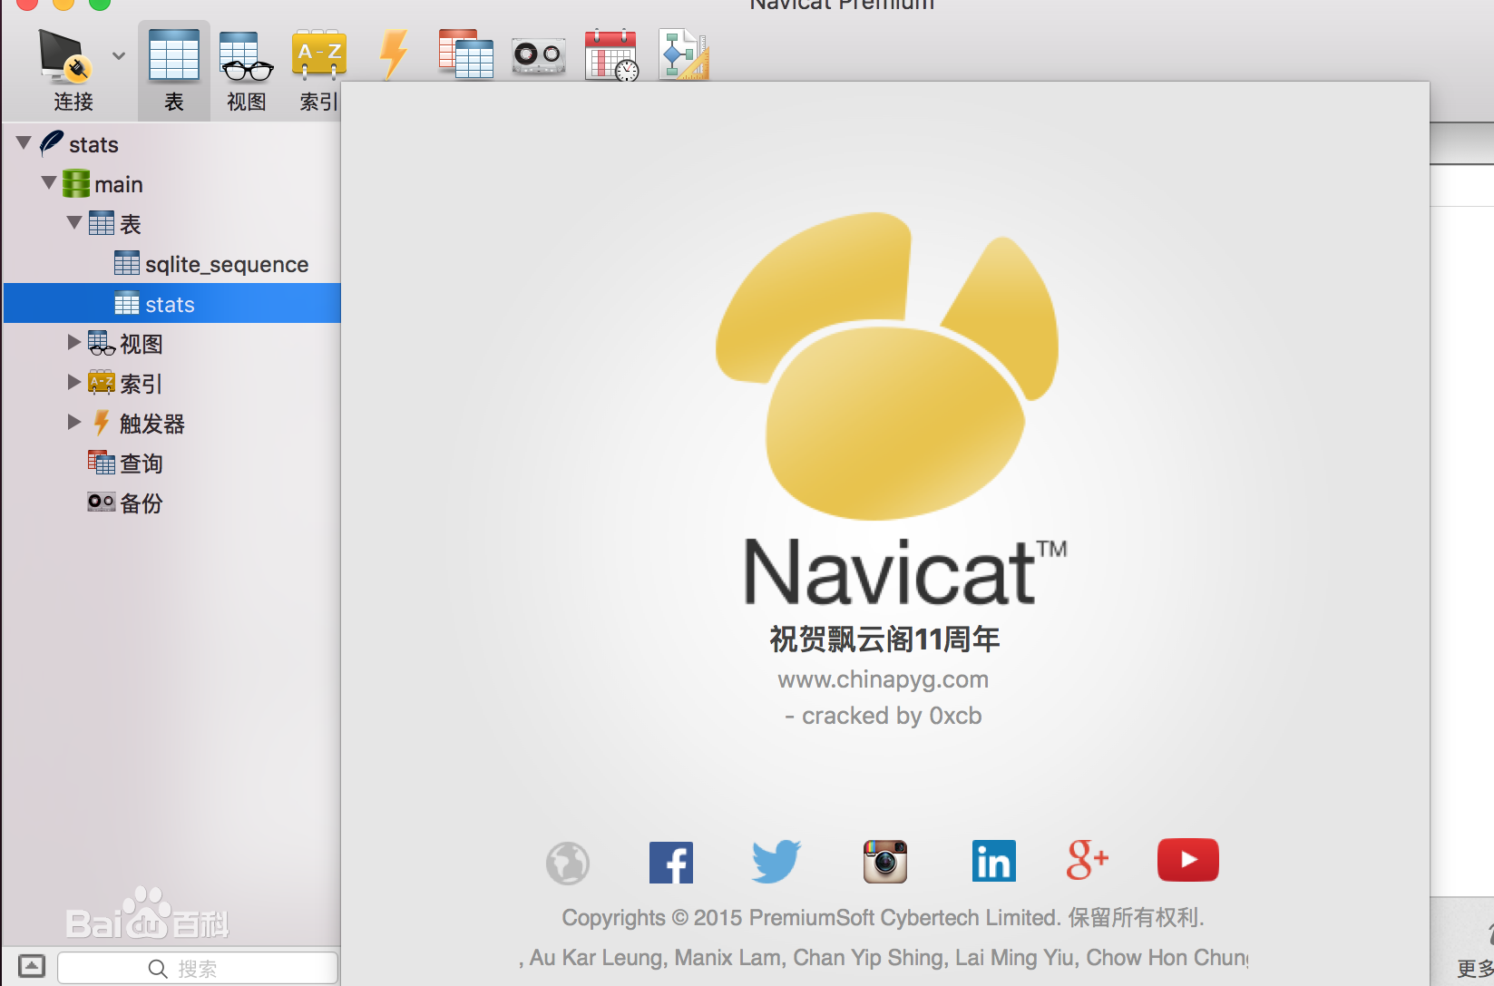This screenshot has height=986, width=1494.
Task: Collapse the Tables (表) tree node
Action: point(75,223)
